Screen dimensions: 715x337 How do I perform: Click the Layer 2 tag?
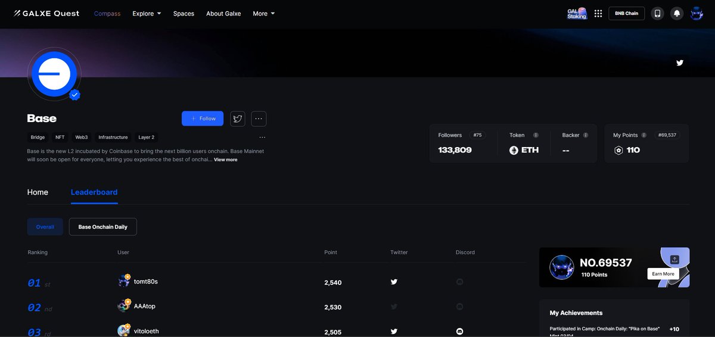point(147,137)
